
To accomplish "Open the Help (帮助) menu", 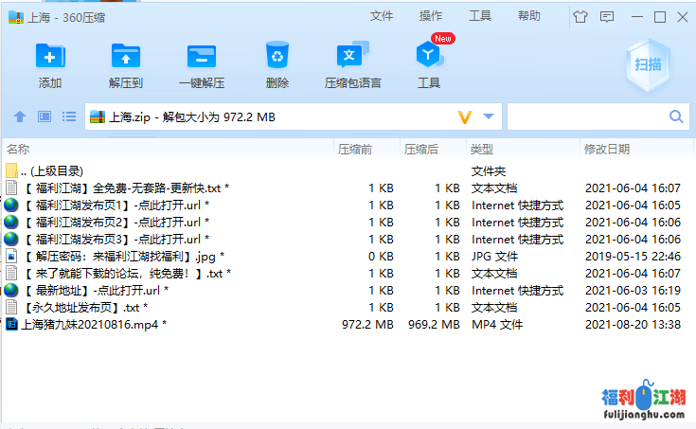I will (529, 16).
